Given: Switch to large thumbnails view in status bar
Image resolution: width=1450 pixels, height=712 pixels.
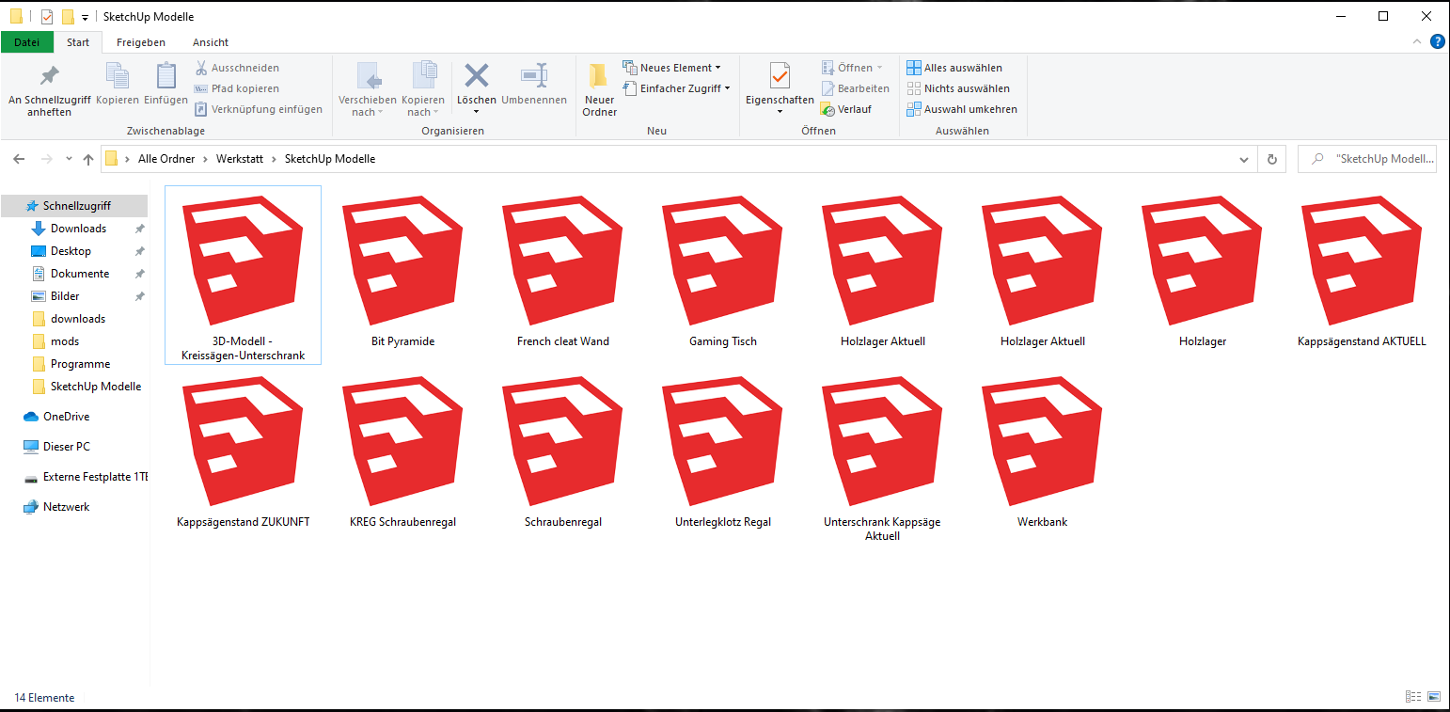Looking at the screenshot, I should click(x=1434, y=697).
